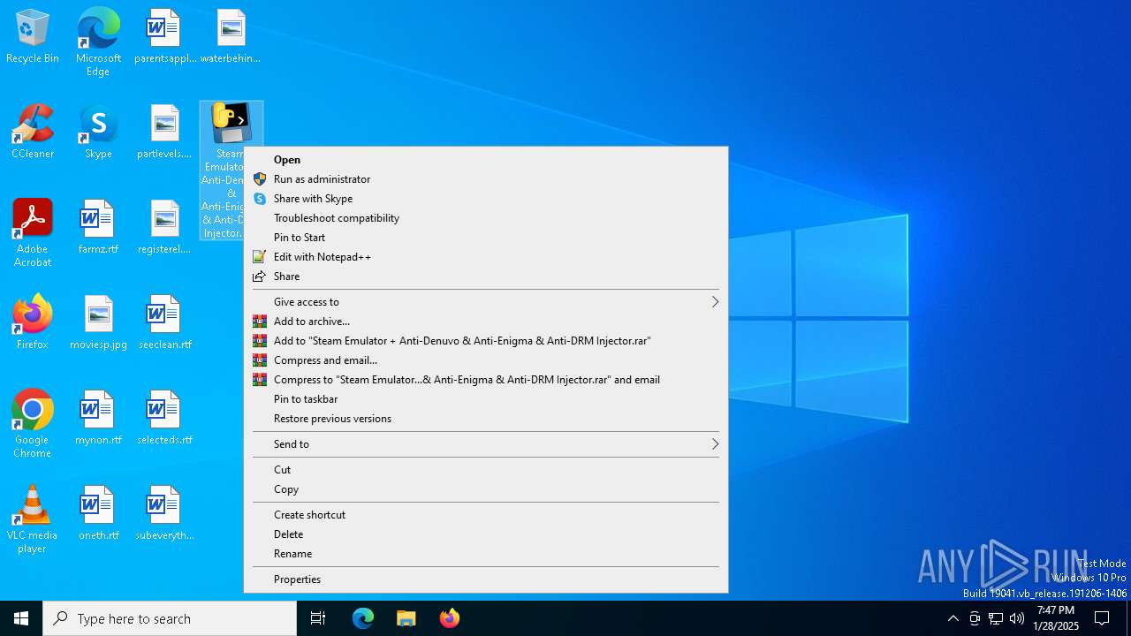Choose Restore previous versions

pos(486,419)
